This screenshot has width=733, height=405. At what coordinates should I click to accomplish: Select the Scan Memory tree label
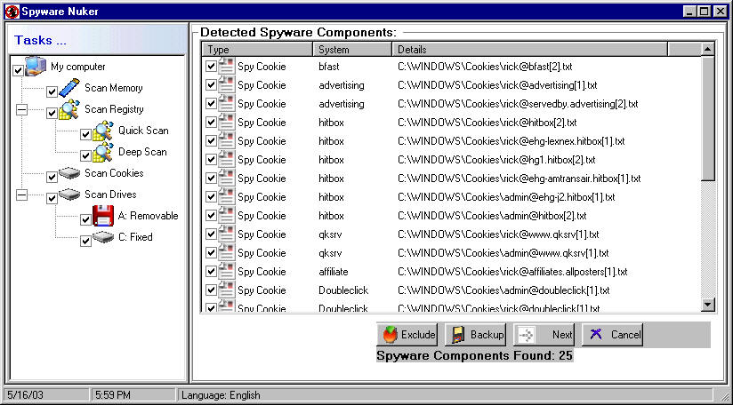(x=114, y=88)
